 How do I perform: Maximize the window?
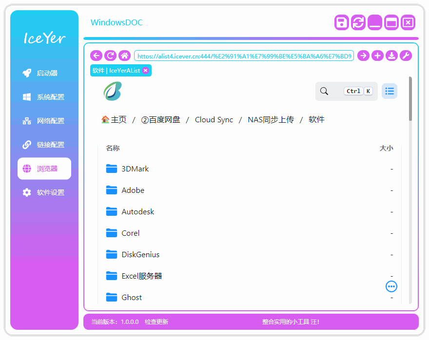click(391, 22)
